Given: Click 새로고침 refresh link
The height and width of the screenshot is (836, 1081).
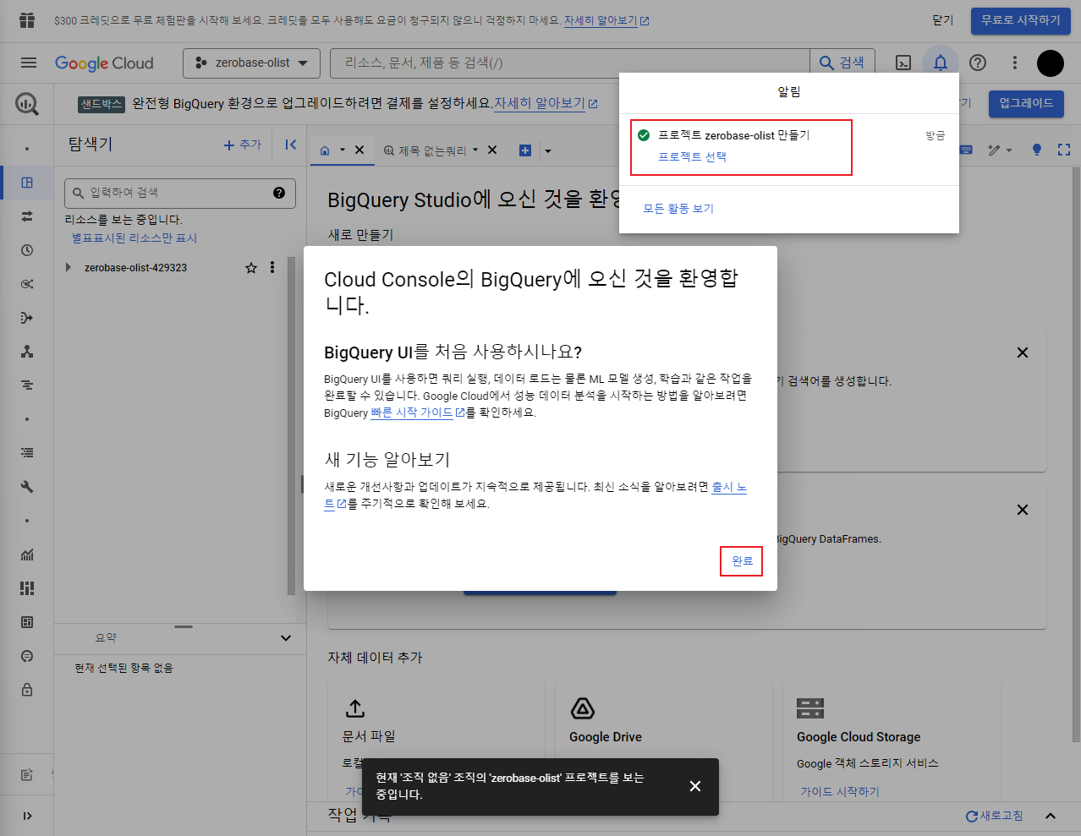Looking at the screenshot, I should 995,816.
